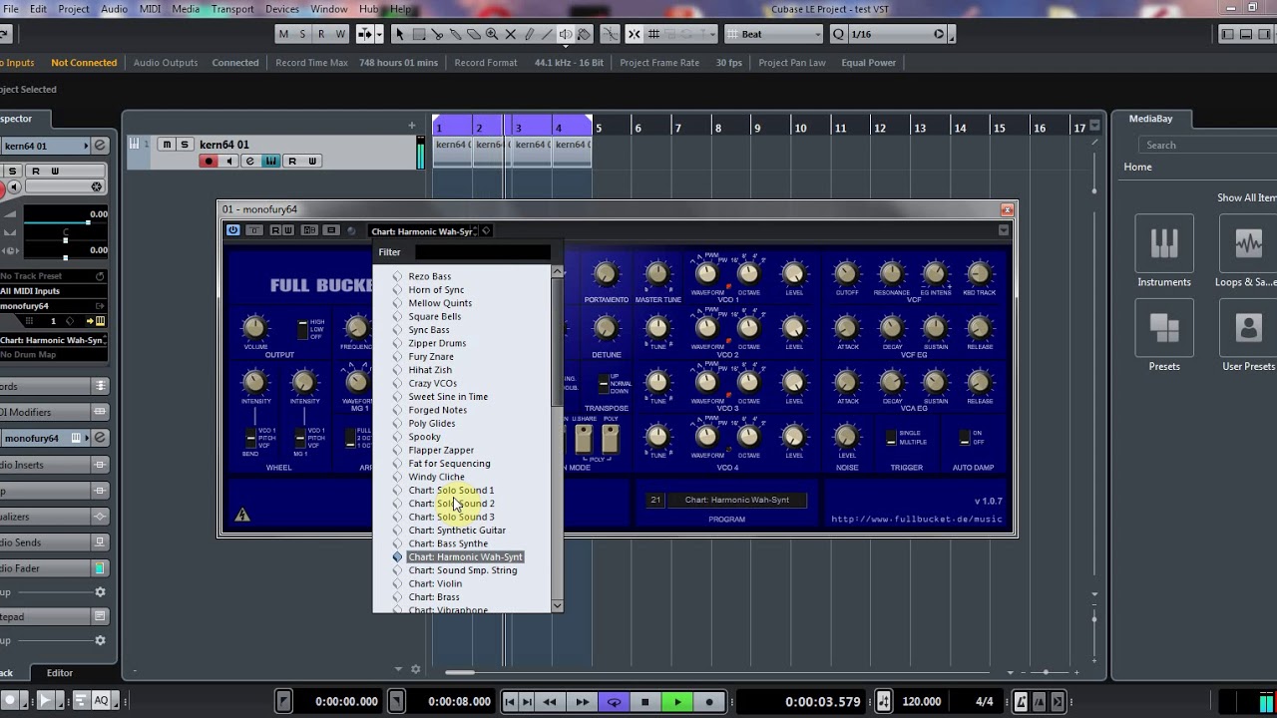Select the Play speaker tool

pyautogui.click(x=566, y=34)
